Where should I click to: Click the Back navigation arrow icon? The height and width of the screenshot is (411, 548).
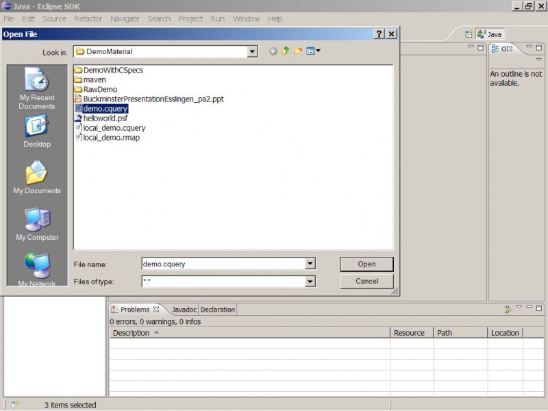click(x=273, y=51)
